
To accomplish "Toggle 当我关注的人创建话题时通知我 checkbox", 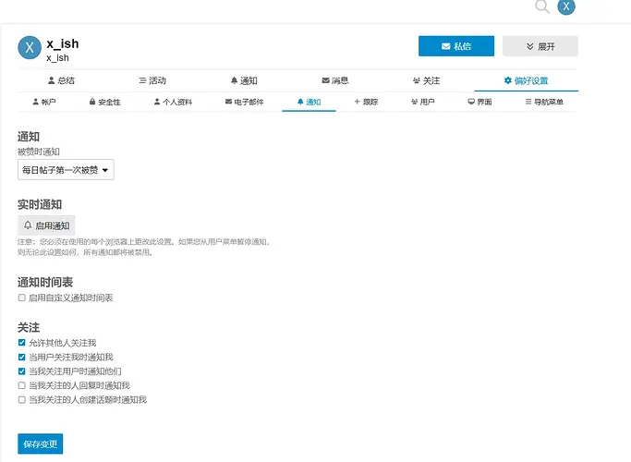I will [22, 400].
